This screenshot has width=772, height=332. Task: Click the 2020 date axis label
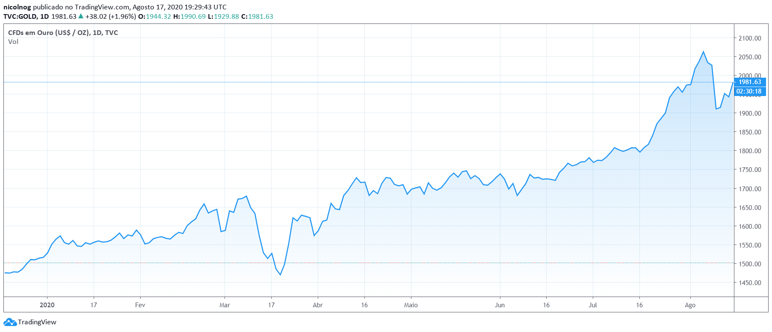coord(47,305)
